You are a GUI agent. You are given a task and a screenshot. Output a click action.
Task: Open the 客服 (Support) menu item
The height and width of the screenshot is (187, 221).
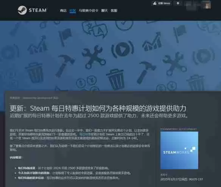tap(114, 11)
